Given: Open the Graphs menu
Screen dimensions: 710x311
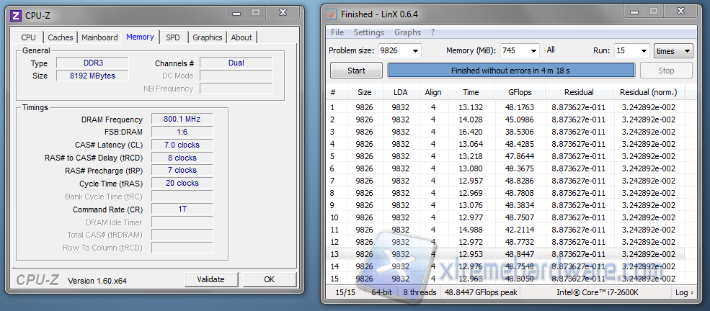Looking at the screenshot, I should point(407,32).
